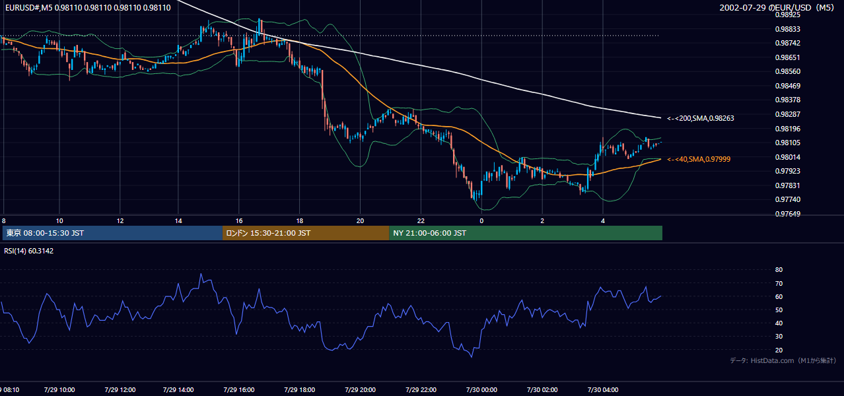
Task: Click the RSI scale value 30
Action: [x=779, y=337]
